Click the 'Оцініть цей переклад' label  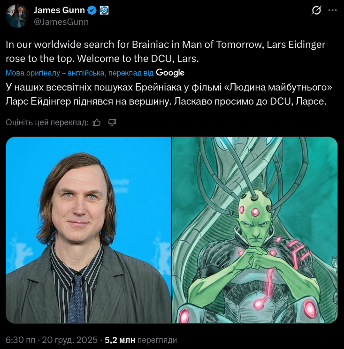pos(47,122)
